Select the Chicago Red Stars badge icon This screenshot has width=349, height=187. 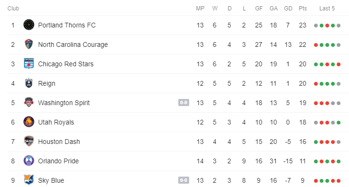(x=29, y=64)
